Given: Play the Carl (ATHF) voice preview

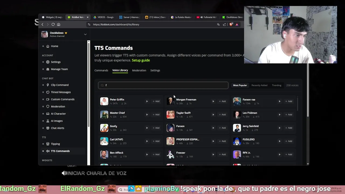Looking at the screenshot, I should pos(147,141).
